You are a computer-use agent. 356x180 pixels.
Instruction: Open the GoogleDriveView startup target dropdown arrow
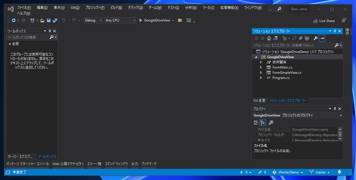pyautogui.click(x=173, y=21)
